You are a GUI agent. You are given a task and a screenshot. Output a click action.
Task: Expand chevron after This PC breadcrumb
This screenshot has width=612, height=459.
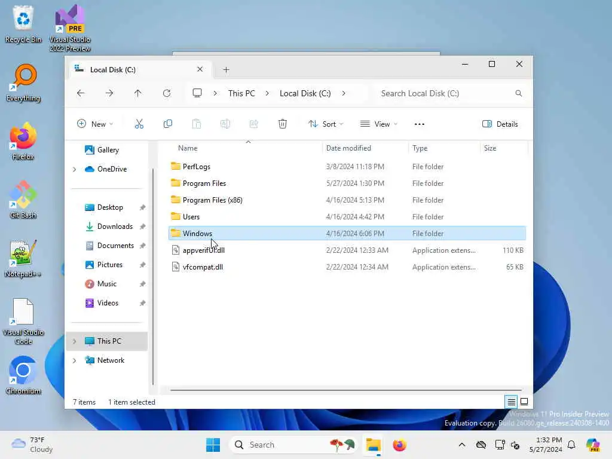267,93
